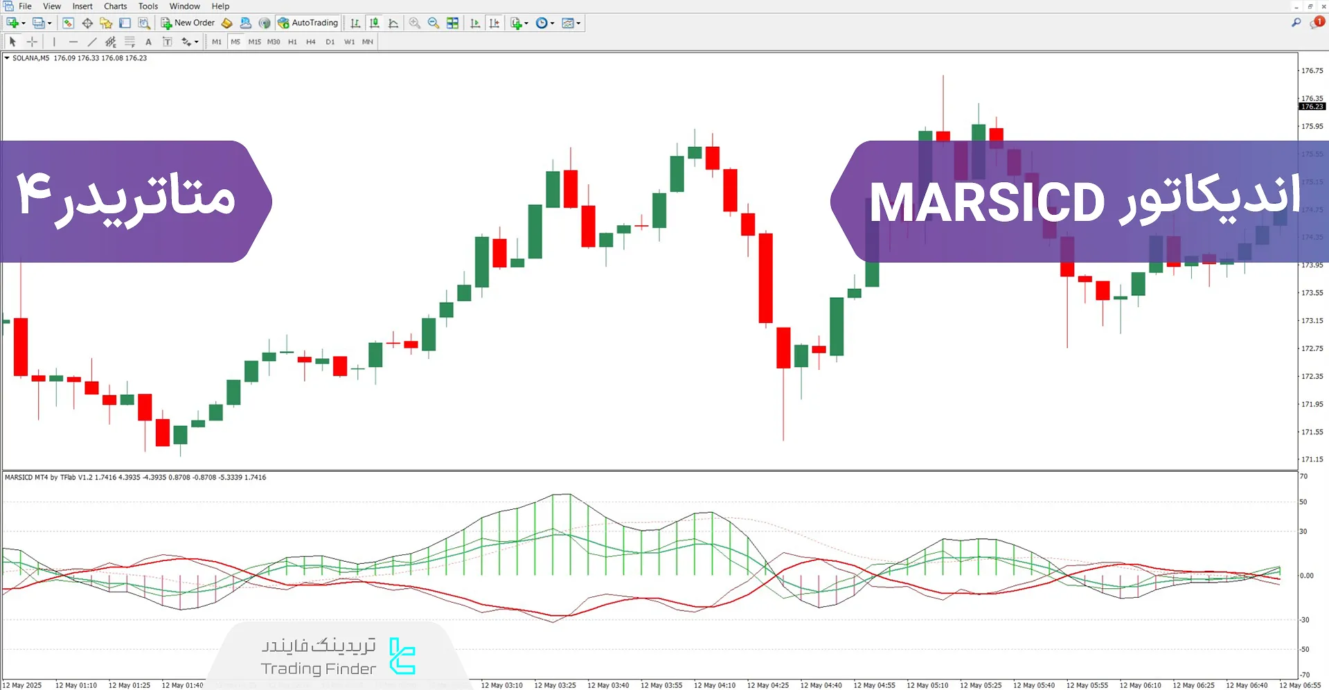
Task: Open the Navigator panel
Action: 105,23
